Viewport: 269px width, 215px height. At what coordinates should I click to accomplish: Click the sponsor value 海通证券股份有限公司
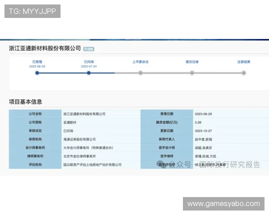click(79, 139)
